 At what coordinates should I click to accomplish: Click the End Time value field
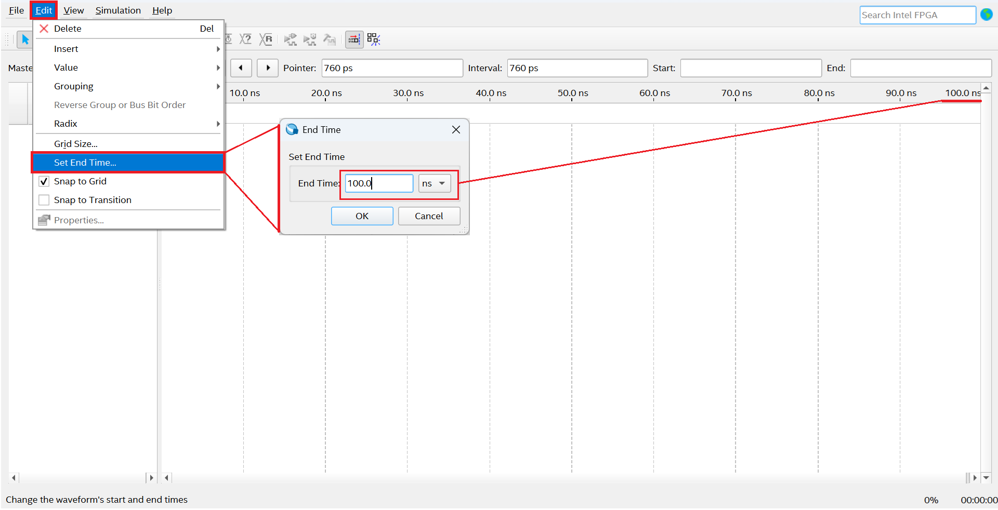(379, 183)
